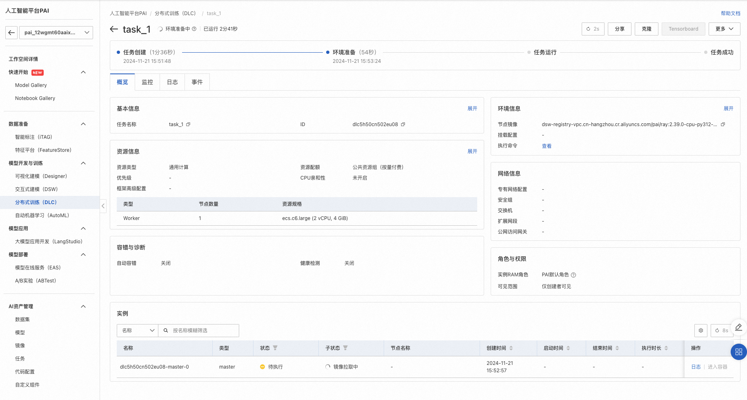Copy the job ID dlc5h50cn502eu08

point(403,124)
